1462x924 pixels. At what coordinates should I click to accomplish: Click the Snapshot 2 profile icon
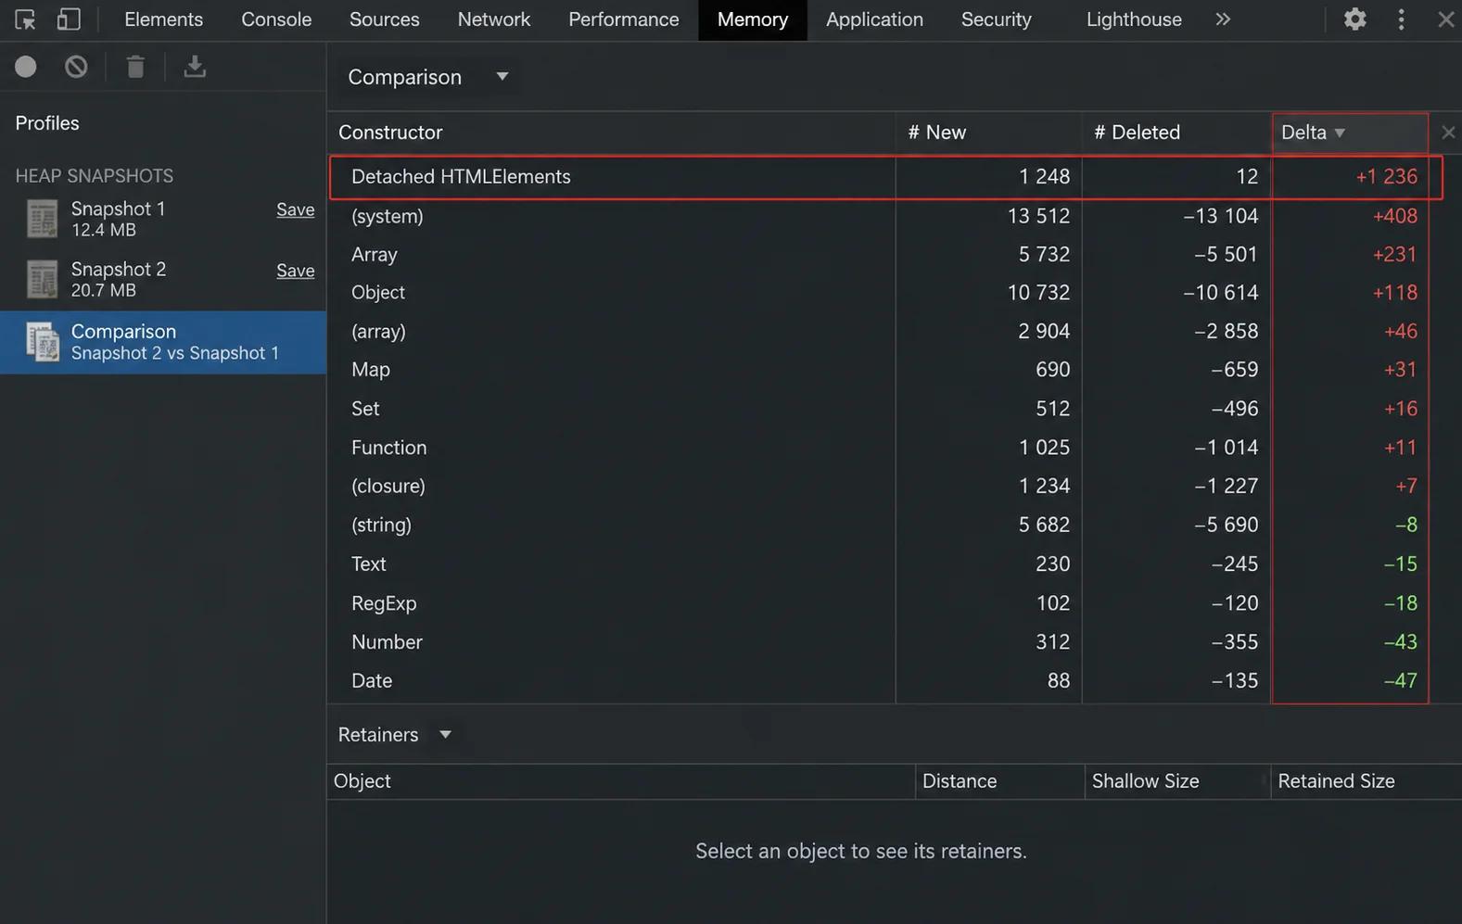[x=42, y=279]
